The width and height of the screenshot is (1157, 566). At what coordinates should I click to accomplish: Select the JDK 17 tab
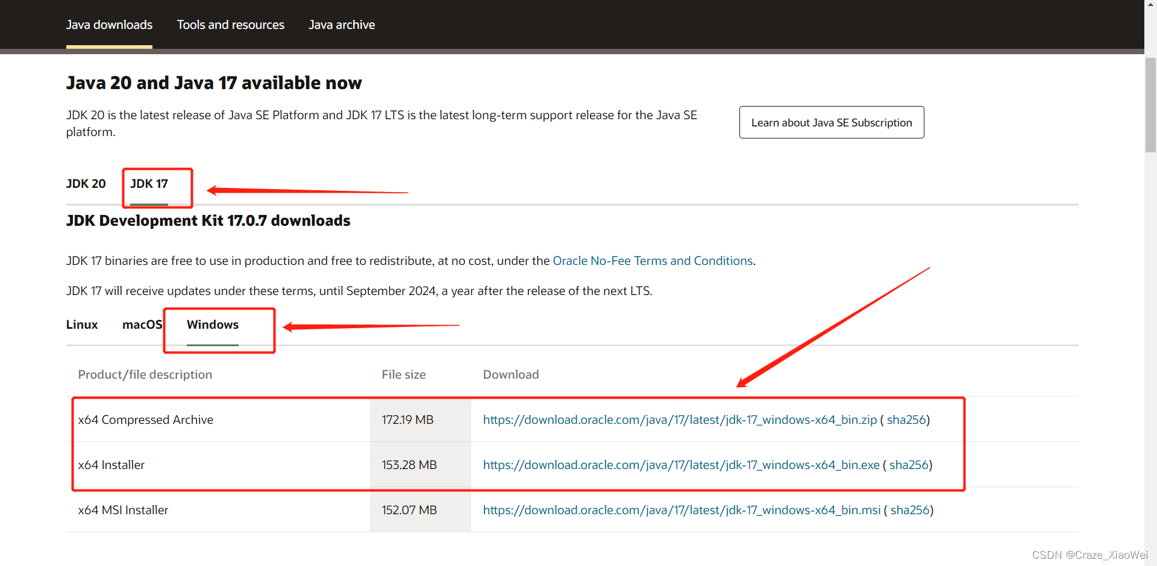[x=149, y=184]
